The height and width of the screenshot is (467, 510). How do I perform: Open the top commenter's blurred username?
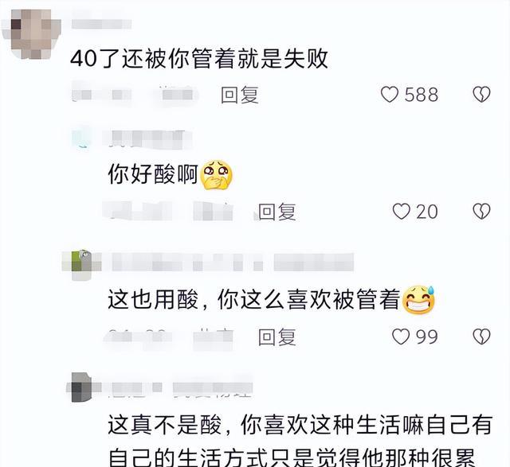(x=101, y=24)
